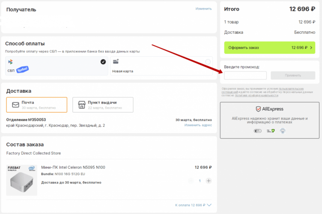Click the СБП payment logo icon
Image resolution: width=322 pixels, height=214 pixels.
pyautogui.click(x=10, y=62)
